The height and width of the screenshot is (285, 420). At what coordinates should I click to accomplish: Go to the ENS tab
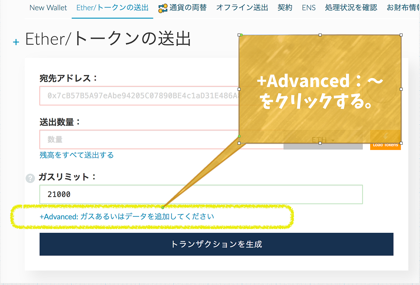[309, 8]
